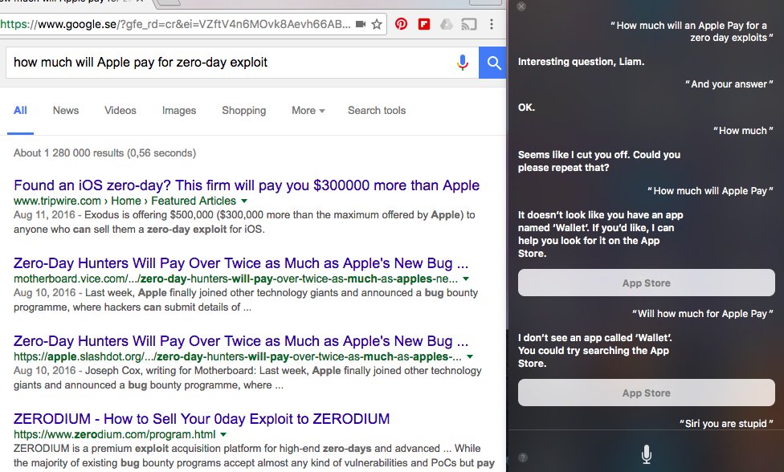Screen dimensions: 784x472
Task: Expand tripwire.com result options arrow
Action: point(244,201)
